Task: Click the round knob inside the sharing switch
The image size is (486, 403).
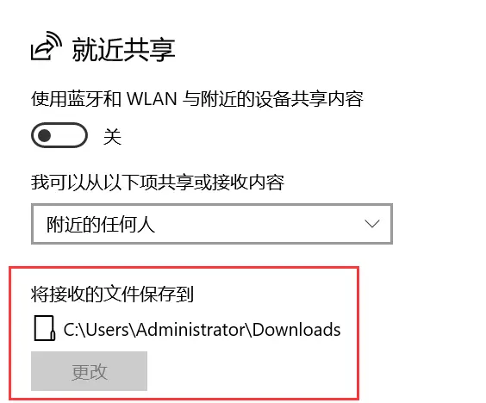Action: [44, 135]
